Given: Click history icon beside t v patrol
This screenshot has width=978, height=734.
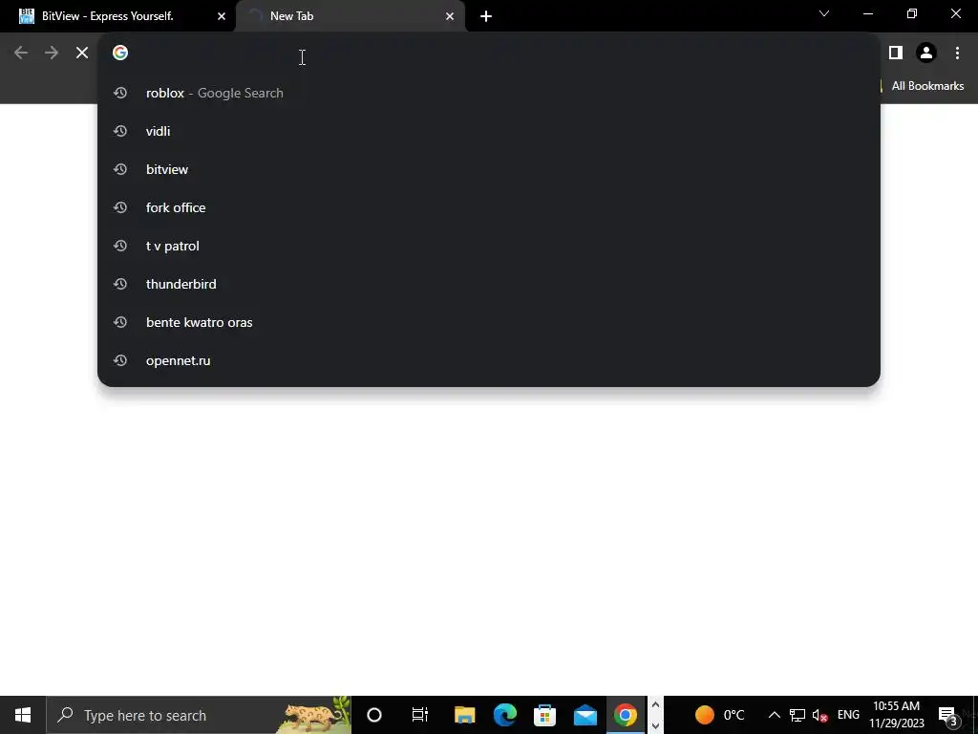Looking at the screenshot, I should tap(120, 246).
